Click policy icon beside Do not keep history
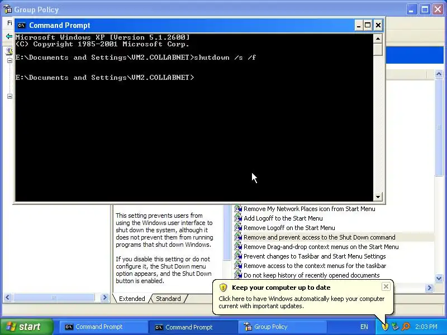 [x=238, y=275]
